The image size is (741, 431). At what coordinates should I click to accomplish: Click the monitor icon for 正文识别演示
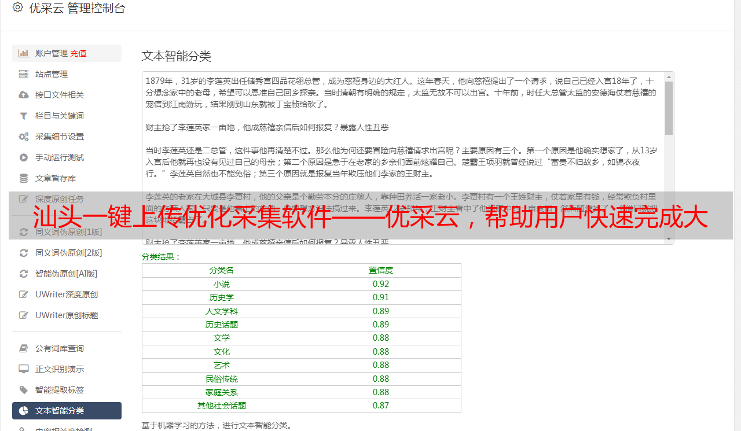pyautogui.click(x=24, y=369)
